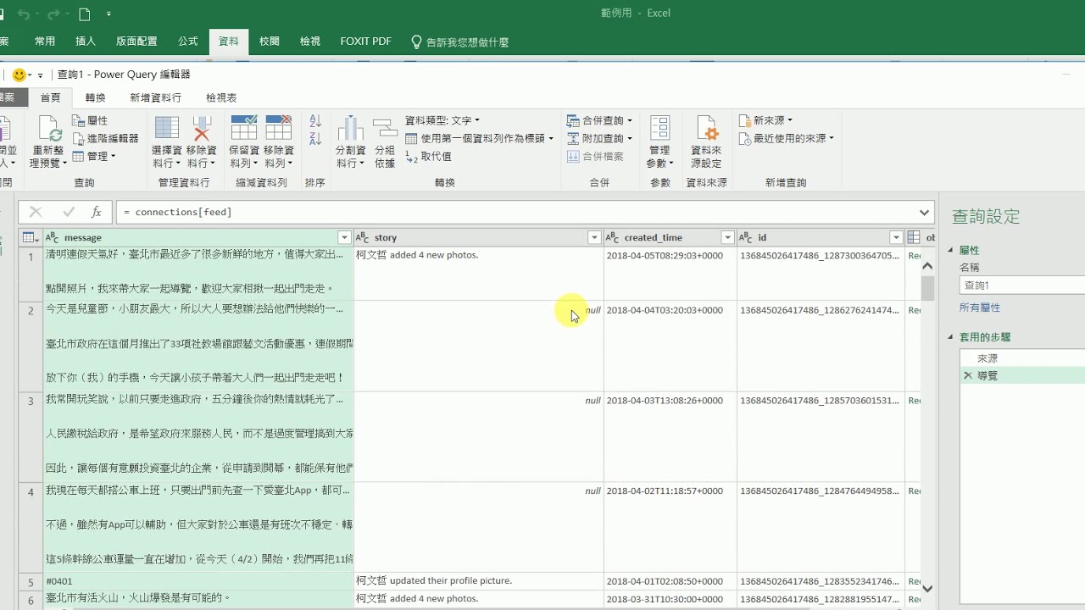The image size is (1085, 610).
Task: Click cell '2018-04-05T08:29:03+0000'
Action: [670, 274]
